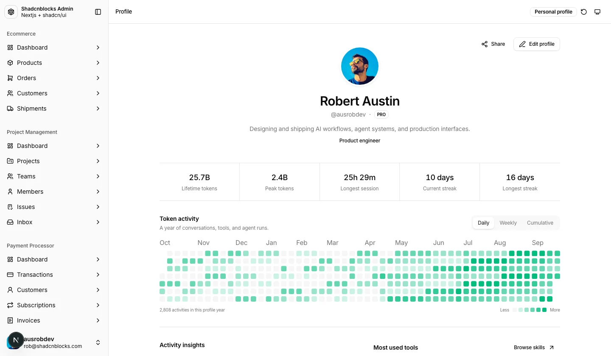Expand the Projects submenu chevron
This screenshot has width=611, height=356.
pos(98,161)
